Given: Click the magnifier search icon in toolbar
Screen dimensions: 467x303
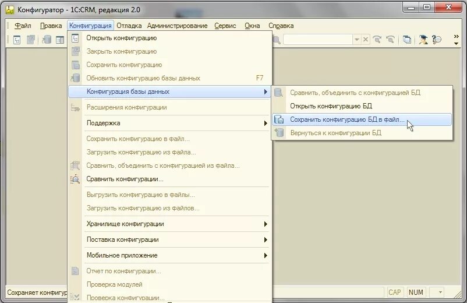Looking at the screenshot, I should [x=277, y=40].
